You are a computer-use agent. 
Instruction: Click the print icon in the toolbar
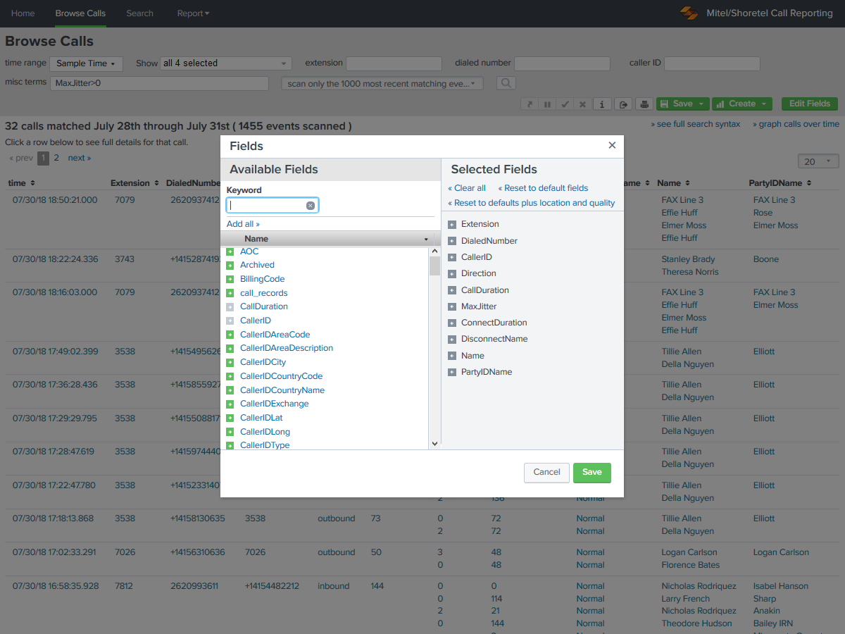coord(644,104)
